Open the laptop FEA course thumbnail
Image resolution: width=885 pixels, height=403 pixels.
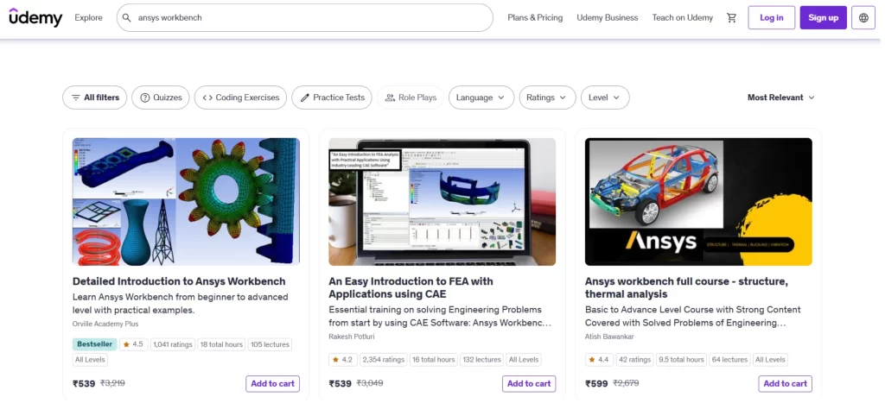point(442,202)
